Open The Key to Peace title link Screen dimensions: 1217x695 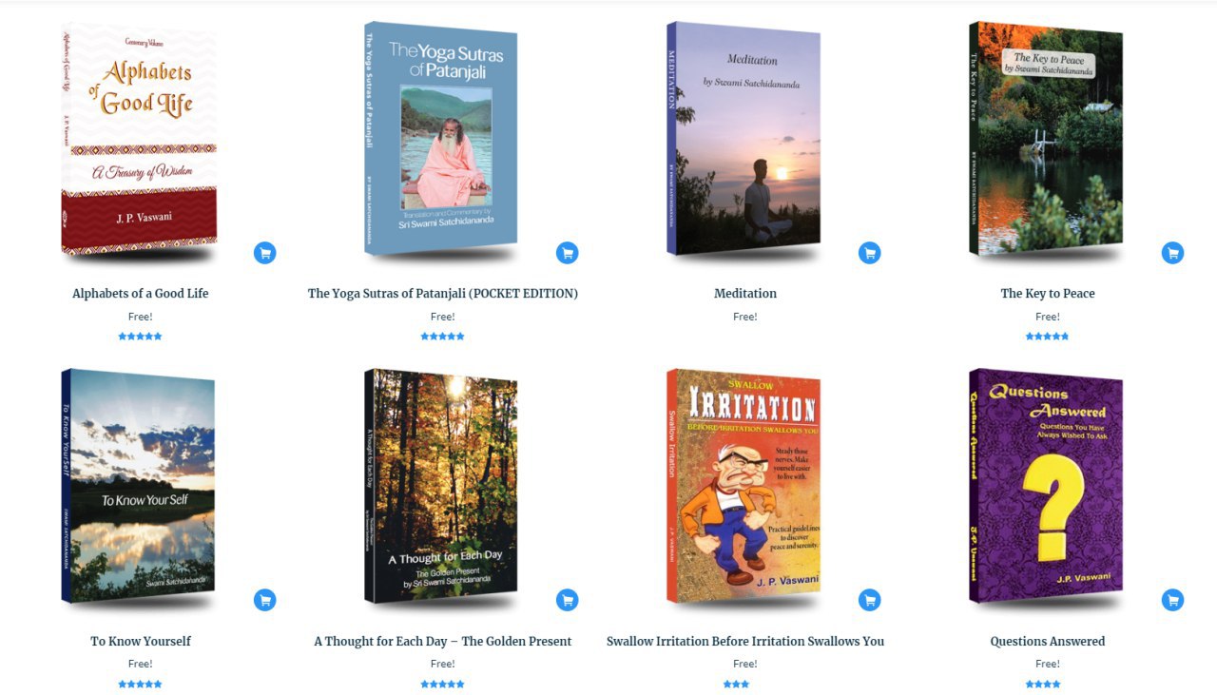1048,294
